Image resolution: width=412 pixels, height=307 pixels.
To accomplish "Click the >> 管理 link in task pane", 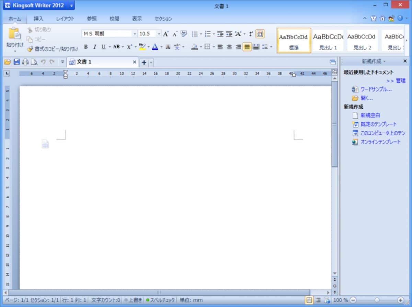I will click(x=396, y=81).
